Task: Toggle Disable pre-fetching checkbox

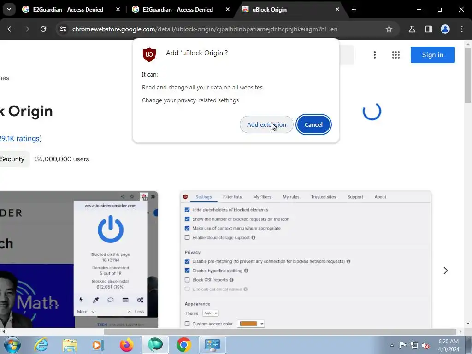Action: click(x=187, y=261)
